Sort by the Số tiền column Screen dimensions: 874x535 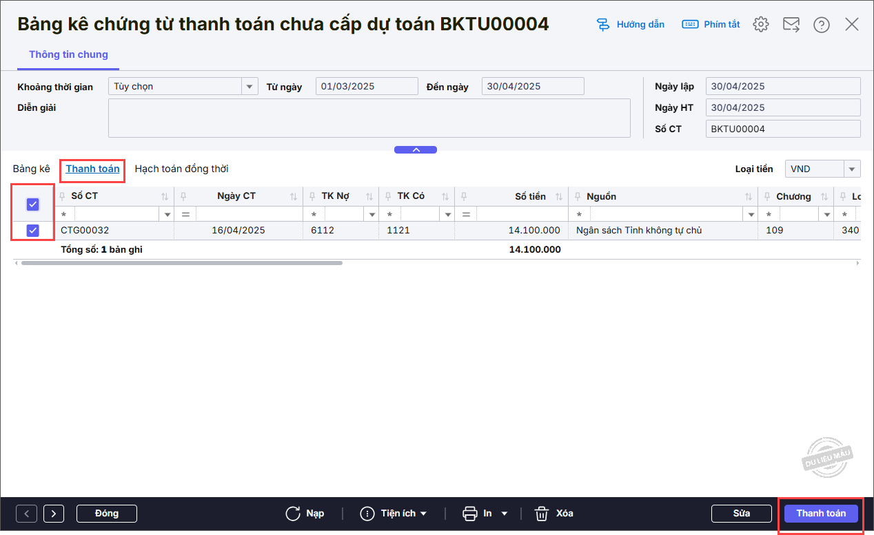point(559,196)
